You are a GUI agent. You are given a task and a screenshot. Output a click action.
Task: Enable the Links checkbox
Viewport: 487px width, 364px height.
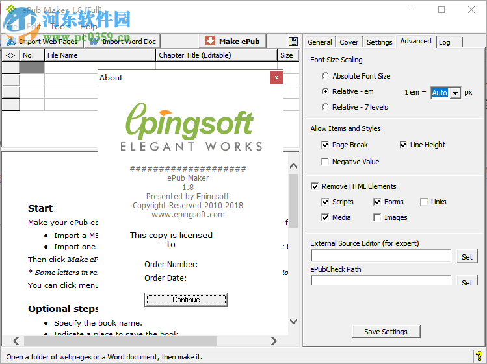[x=424, y=202]
